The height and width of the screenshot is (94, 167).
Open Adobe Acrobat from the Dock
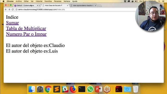pos(119,89)
